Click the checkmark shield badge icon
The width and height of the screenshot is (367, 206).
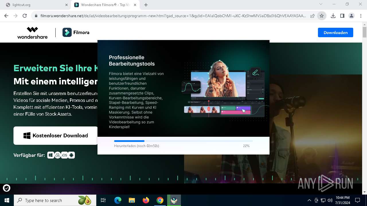point(7,188)
